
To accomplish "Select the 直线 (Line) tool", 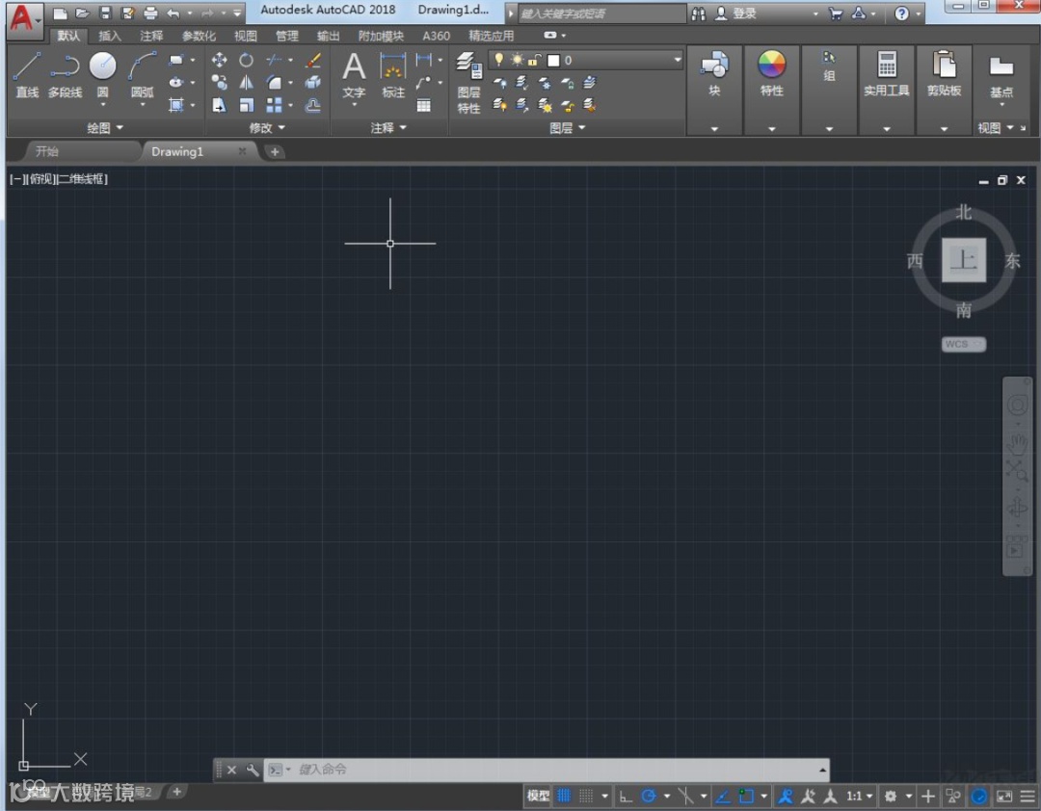I will coord(27,75).
